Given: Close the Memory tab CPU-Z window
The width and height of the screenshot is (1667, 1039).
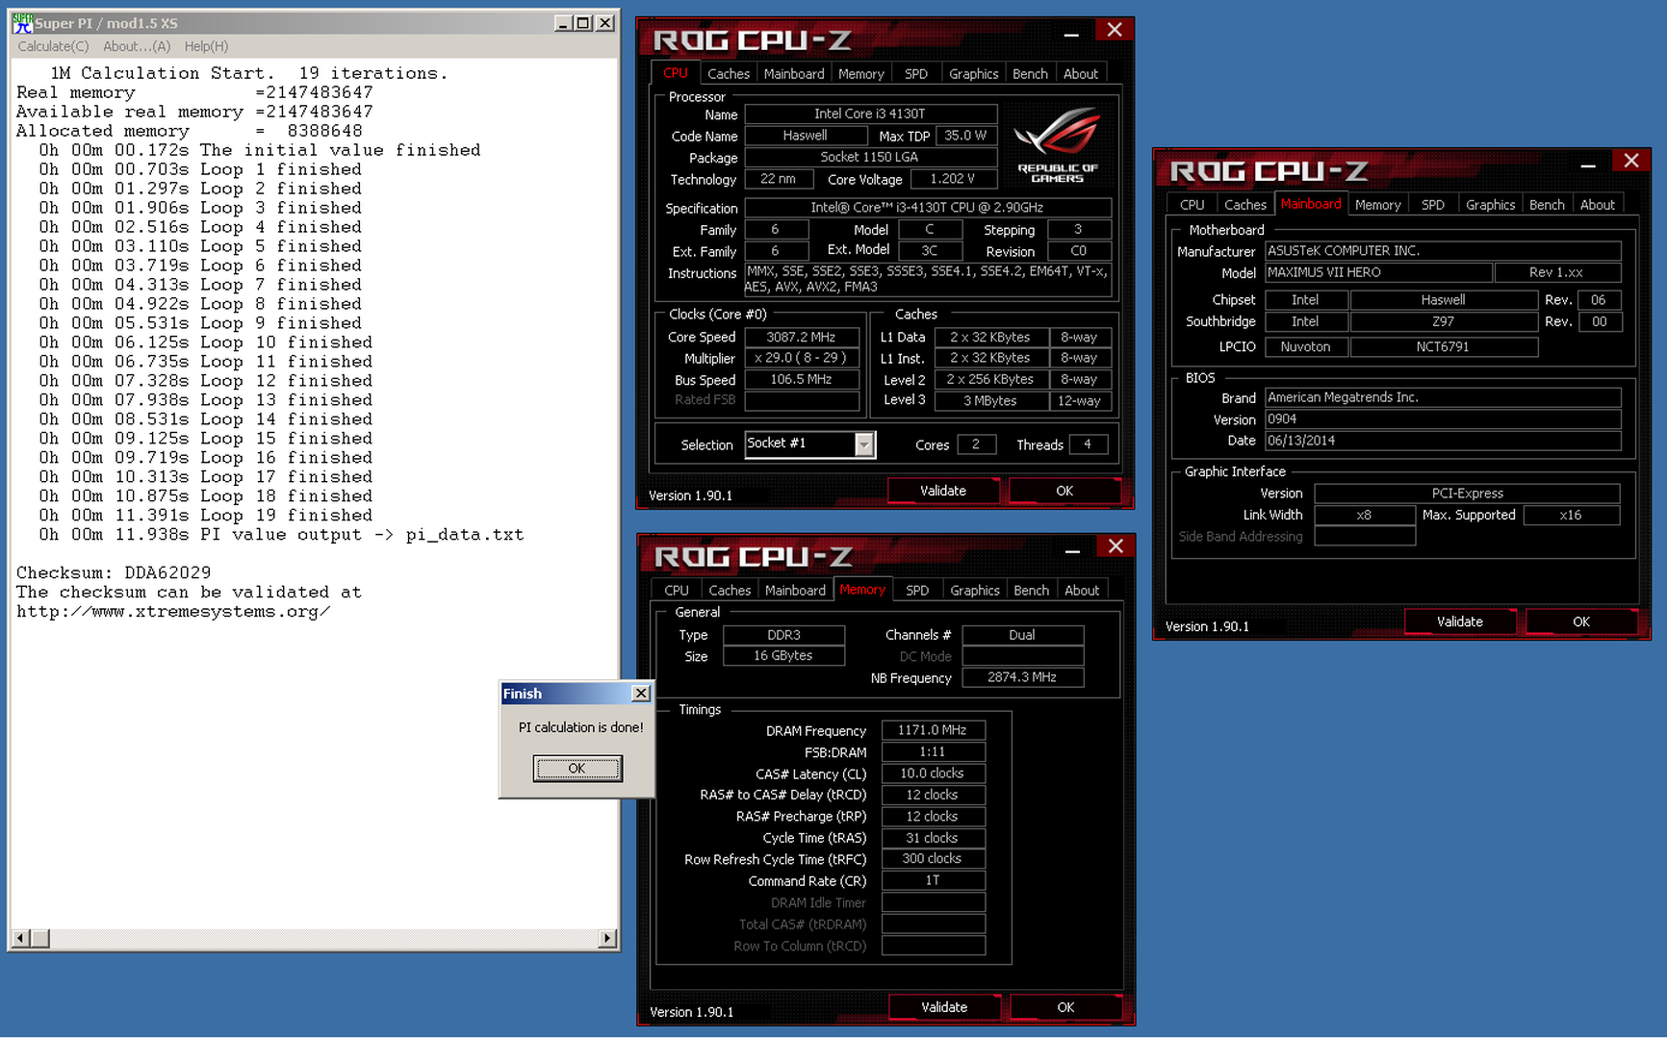Looking at the screenshot, I should (x=1116, y=546).
